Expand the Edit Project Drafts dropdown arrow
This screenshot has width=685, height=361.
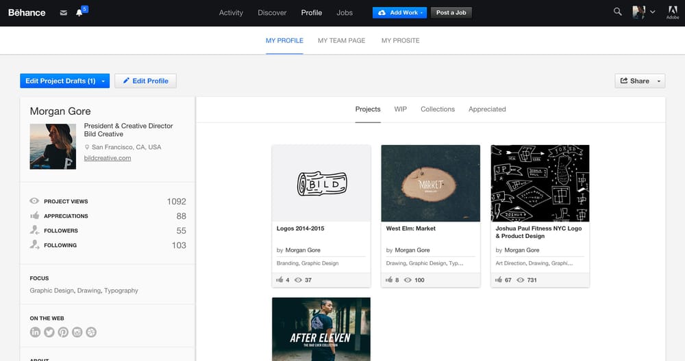[x=103, y=81]
